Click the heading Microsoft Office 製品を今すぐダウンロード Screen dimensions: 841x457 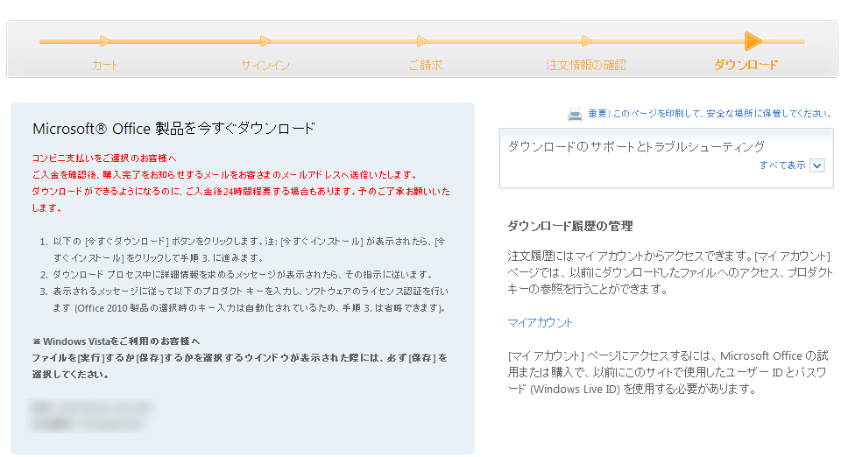pyautogui.click(x=173, y=129)
